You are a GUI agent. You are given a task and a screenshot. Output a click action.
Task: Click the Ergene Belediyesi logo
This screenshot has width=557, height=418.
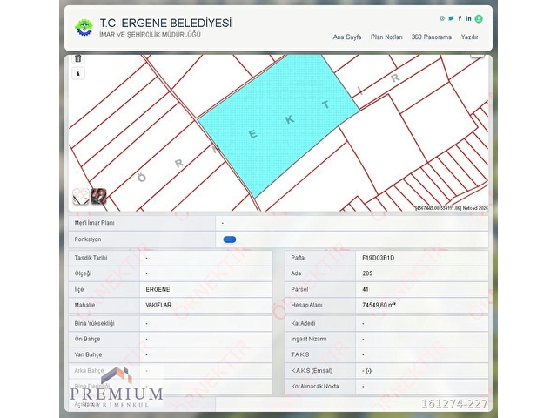84,27
